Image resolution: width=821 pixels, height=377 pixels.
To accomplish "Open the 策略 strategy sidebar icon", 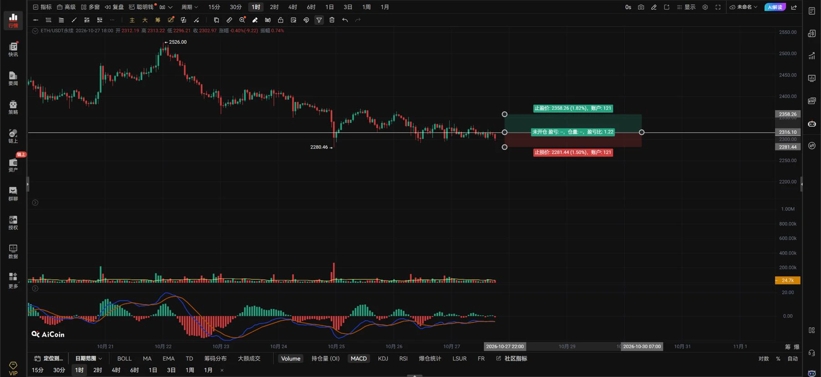I will (13, 107).
